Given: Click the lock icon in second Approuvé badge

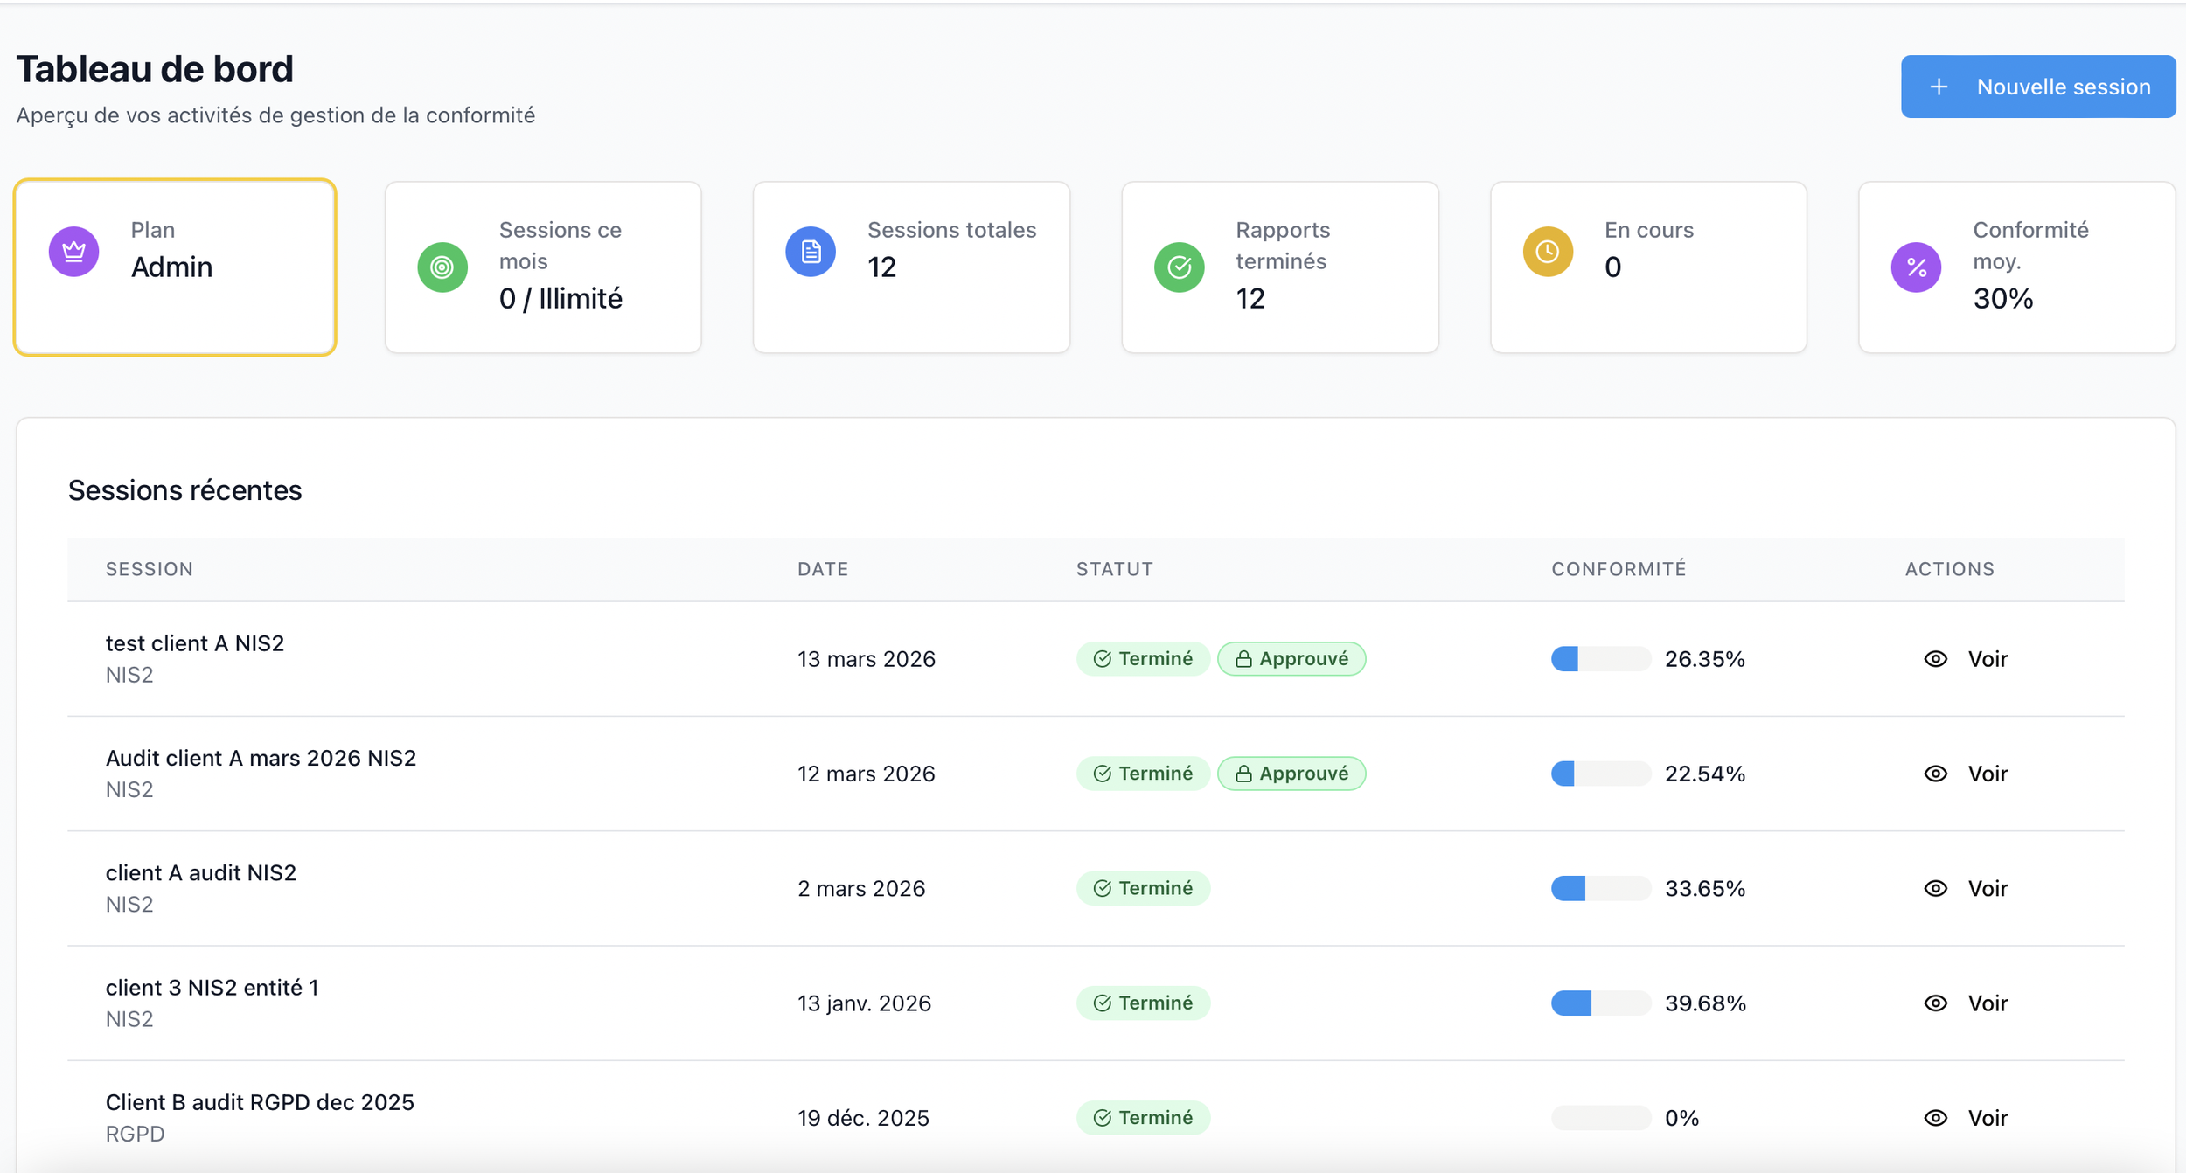Looking at the screenshot, I should pos(1243,774).
